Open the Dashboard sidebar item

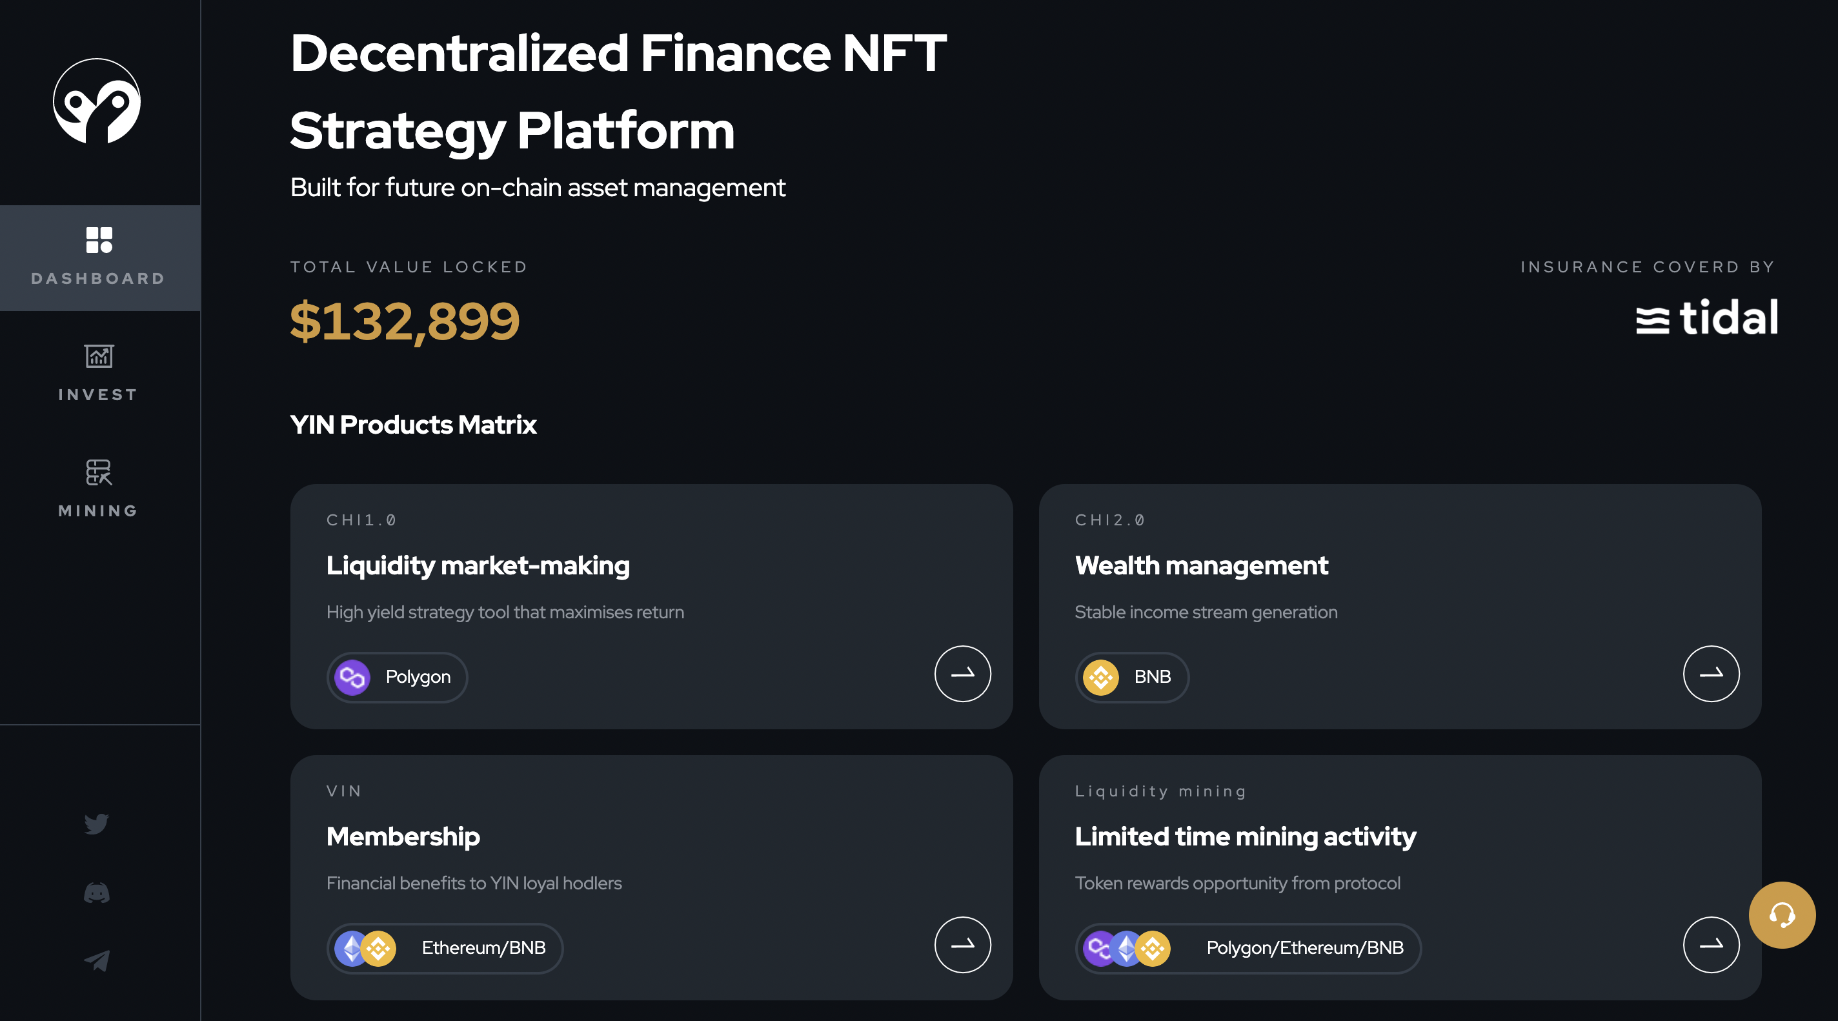pos(100,258)
